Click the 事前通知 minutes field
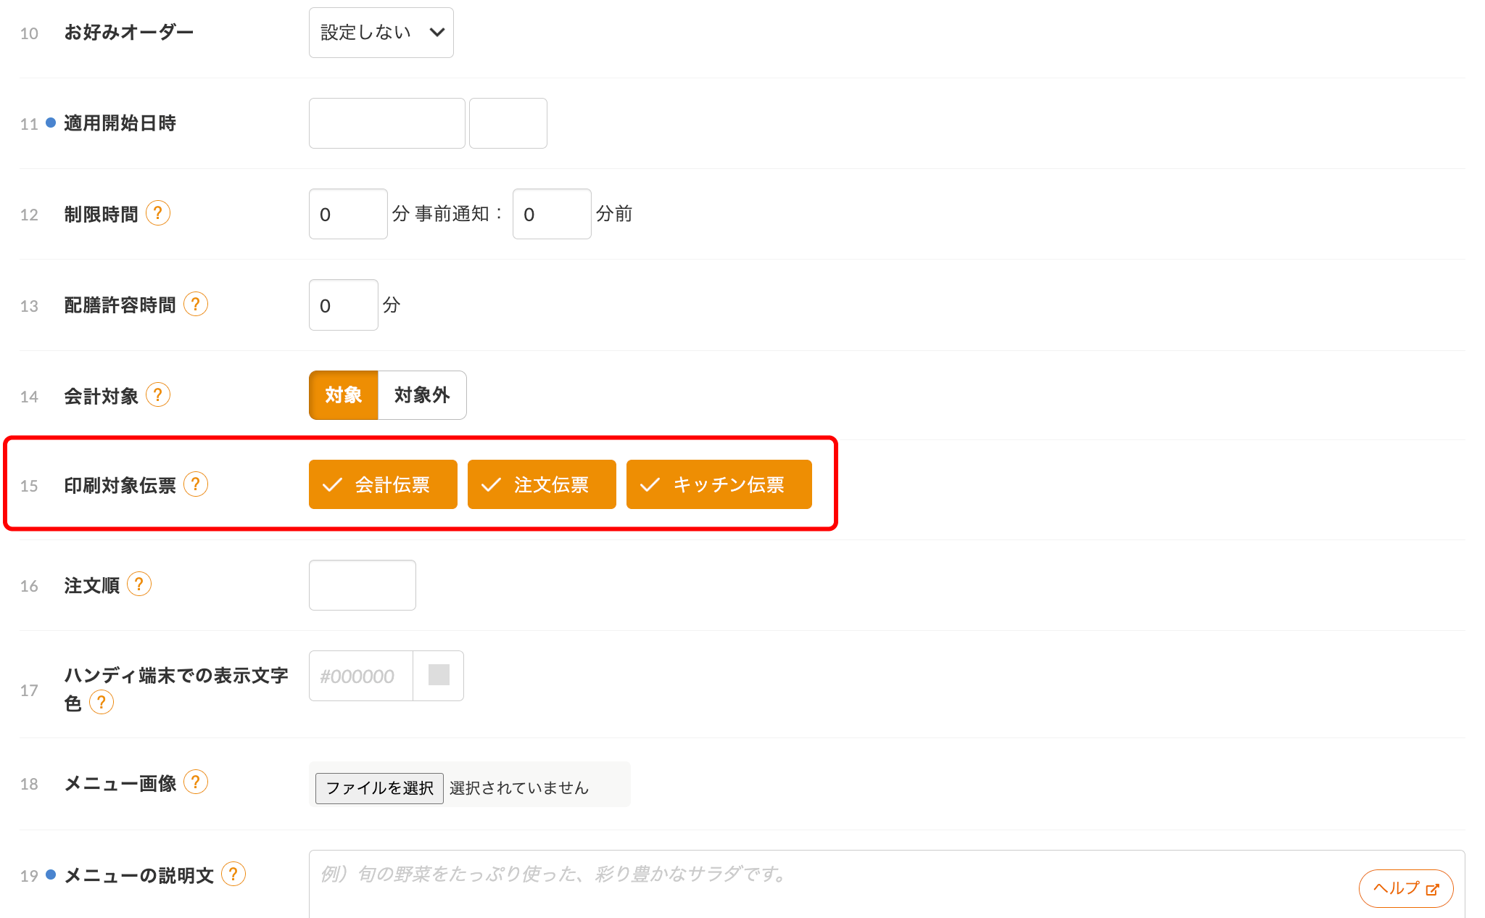The width and height of the screenshot is (1485, 918). [x=552, y=214]
